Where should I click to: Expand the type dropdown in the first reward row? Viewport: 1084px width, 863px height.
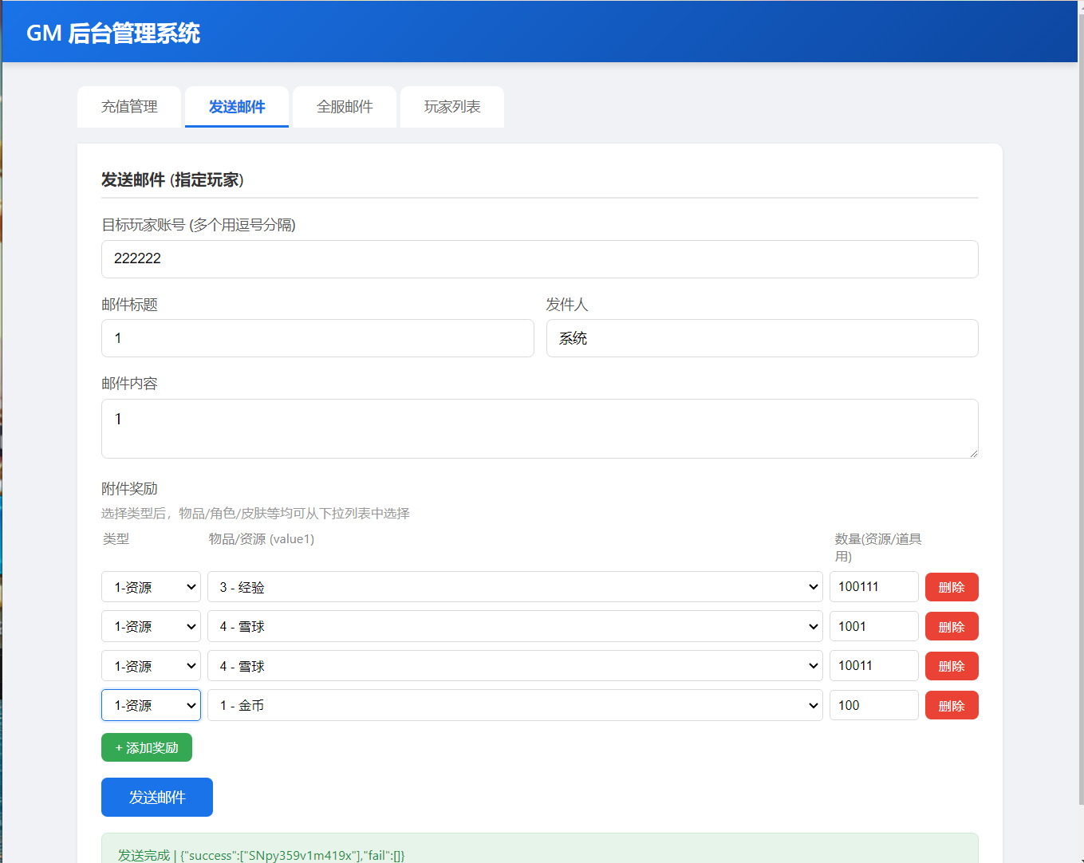click(x=151, y=587)
